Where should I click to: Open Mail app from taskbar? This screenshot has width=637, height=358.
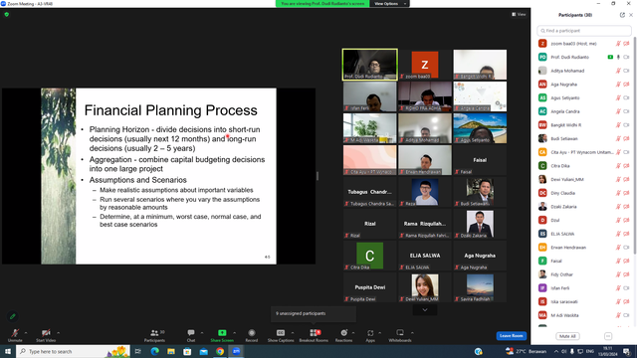tap(203, 351)
